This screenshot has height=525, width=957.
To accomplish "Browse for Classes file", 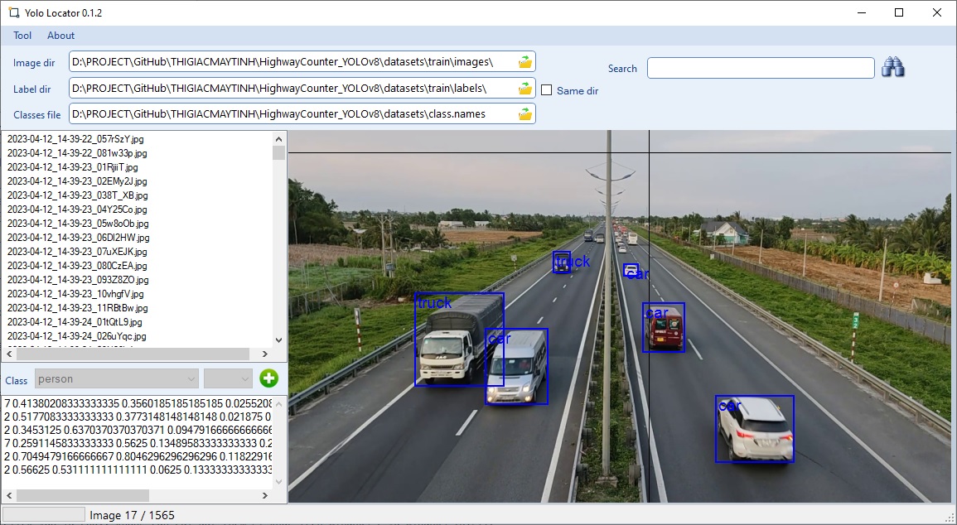I will [525, 114].
